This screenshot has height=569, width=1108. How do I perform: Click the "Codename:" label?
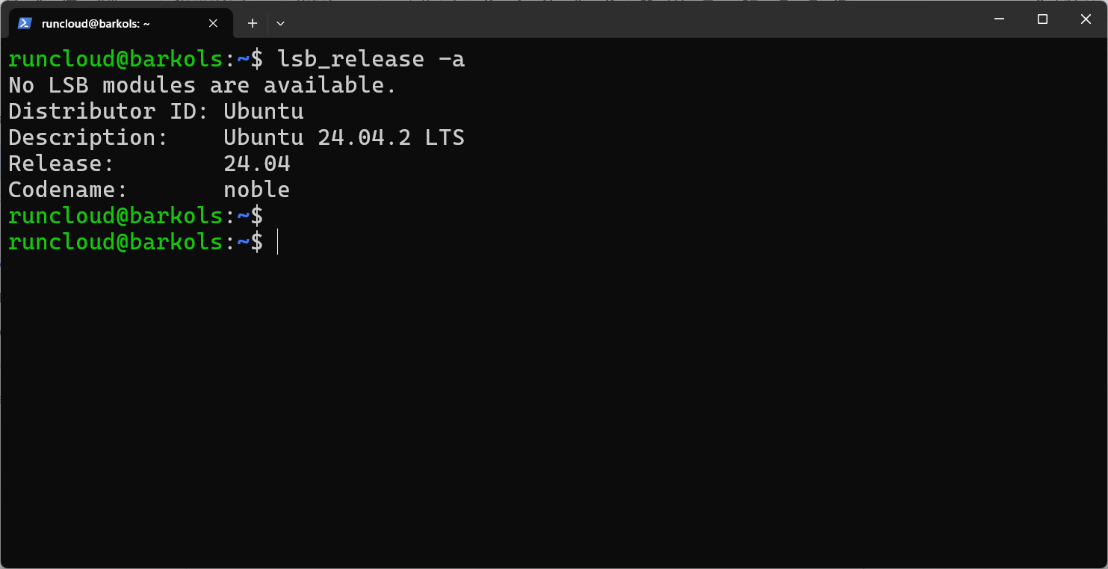click(x=68, y=190)
